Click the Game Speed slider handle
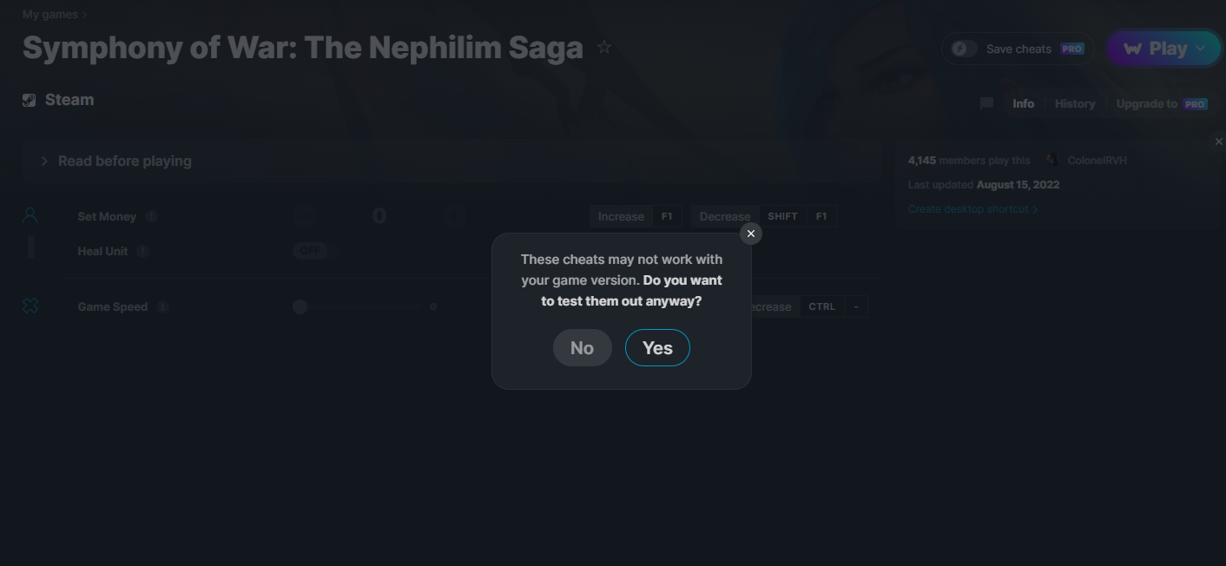 [x=300, y=306]
